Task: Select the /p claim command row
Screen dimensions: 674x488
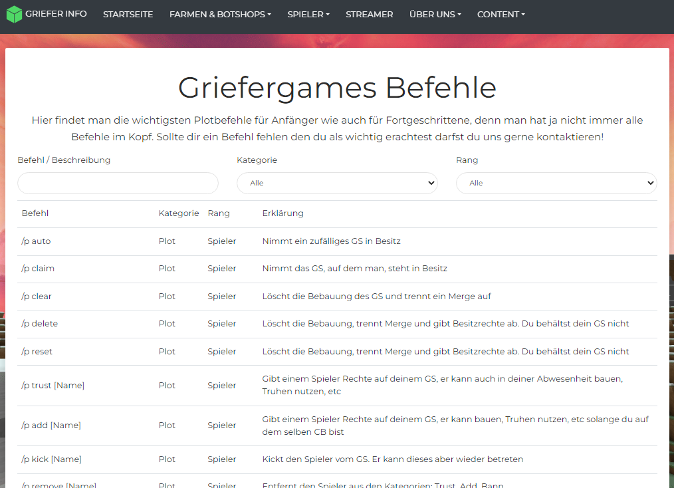Action: coord(337,269)
